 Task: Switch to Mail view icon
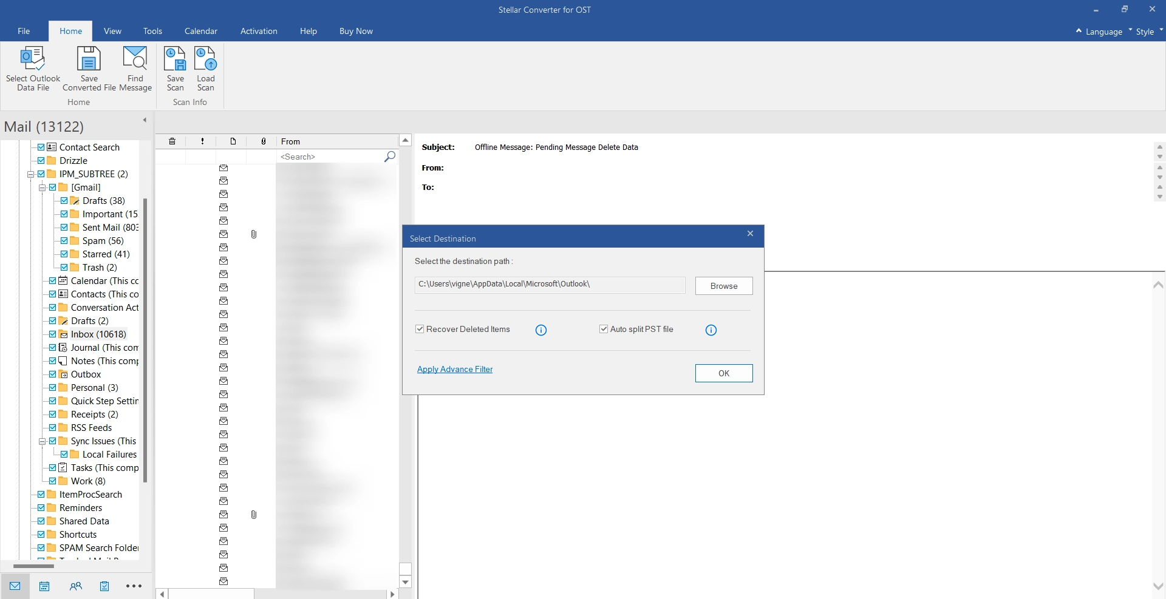[x=15, y=586]
